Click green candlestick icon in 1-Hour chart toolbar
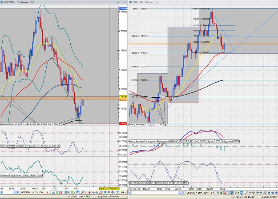The image size is (278, 199). pyautogui.click(x=221, y=193)
